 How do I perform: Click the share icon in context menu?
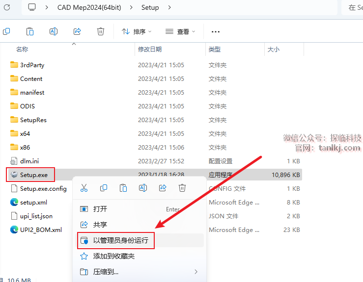(163, 188)
